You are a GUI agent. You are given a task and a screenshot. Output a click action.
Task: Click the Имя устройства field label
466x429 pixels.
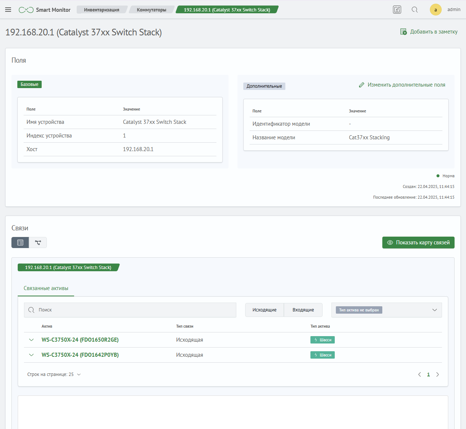[45, 122]
